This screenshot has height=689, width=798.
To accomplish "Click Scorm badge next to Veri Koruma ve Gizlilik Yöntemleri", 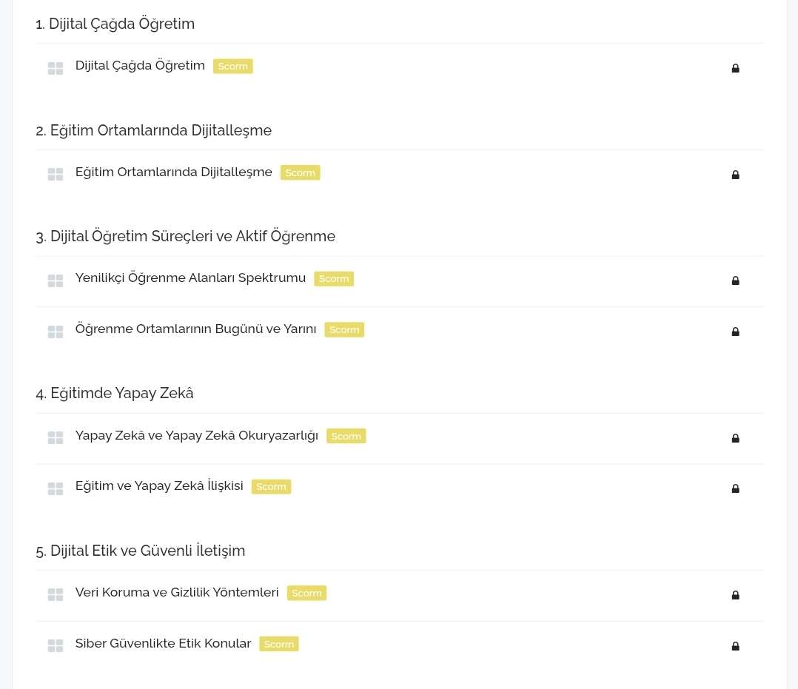I will tap(306, 594).
